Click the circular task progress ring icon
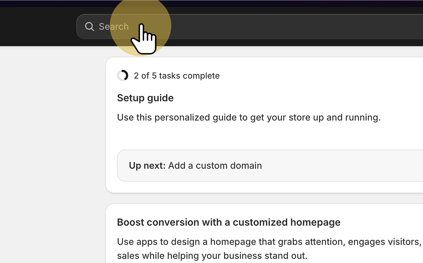The image size is (423, 263). tap(123, 75)
